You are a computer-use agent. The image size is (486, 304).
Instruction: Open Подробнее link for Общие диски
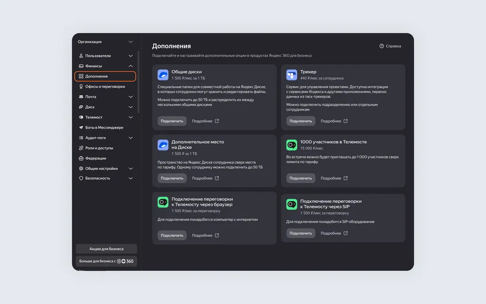(206, 121)
